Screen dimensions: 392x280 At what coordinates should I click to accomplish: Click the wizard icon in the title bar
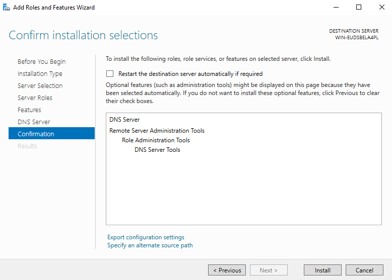[6, 7]
